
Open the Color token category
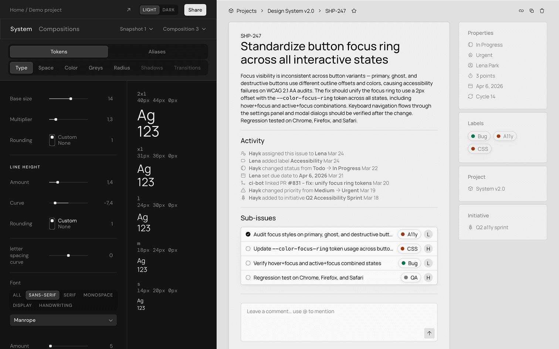pos(71,68)
